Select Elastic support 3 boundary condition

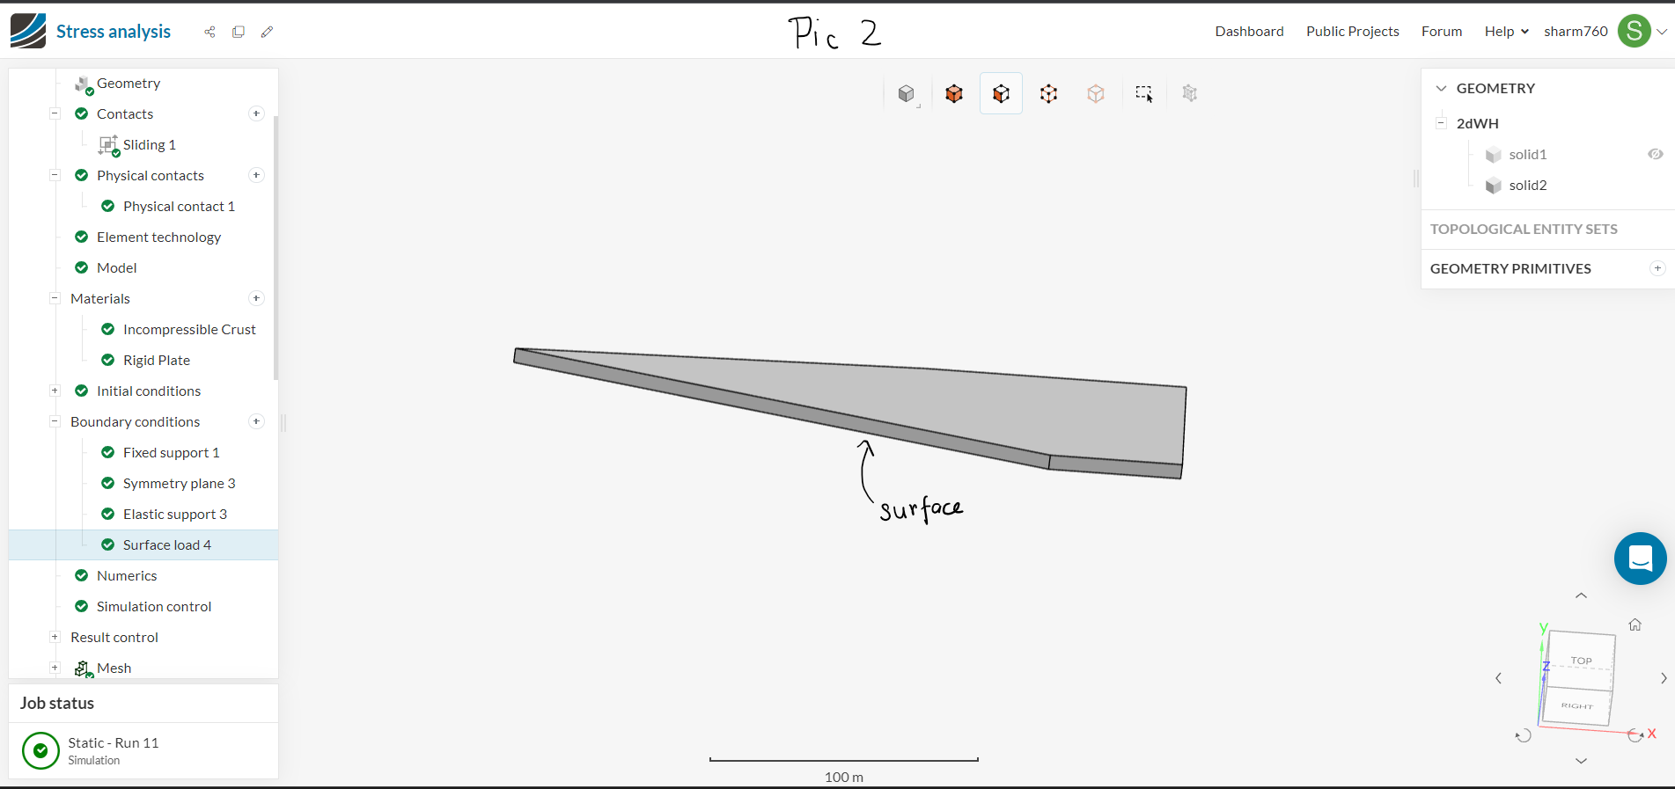tap(175, 514)
